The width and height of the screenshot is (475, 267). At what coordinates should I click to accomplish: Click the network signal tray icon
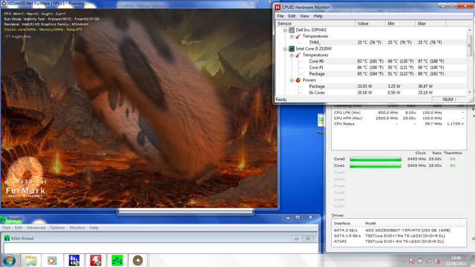429,260
